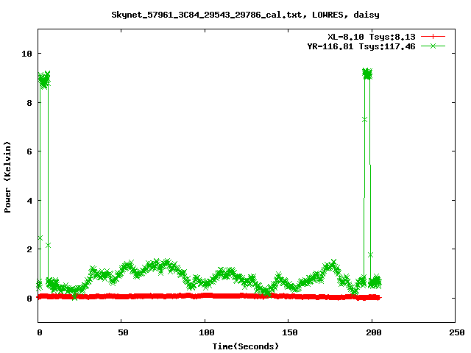Click the green data point near 7.3 Kelvin

click(365, 120)
